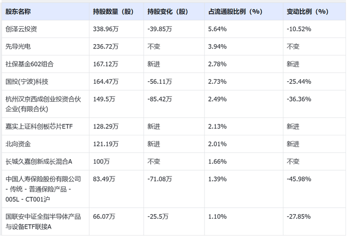
Task: Click the 占流通股比例（%） column header
Action: (x=235, y=11)
